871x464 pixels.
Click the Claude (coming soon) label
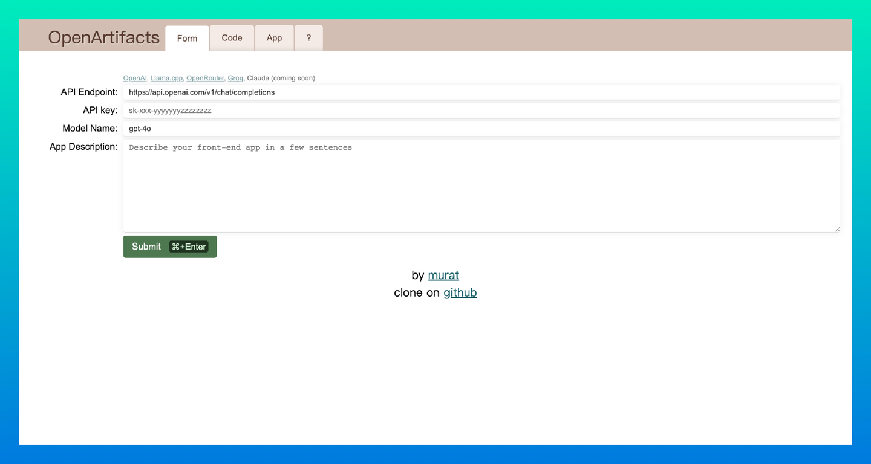279,78
